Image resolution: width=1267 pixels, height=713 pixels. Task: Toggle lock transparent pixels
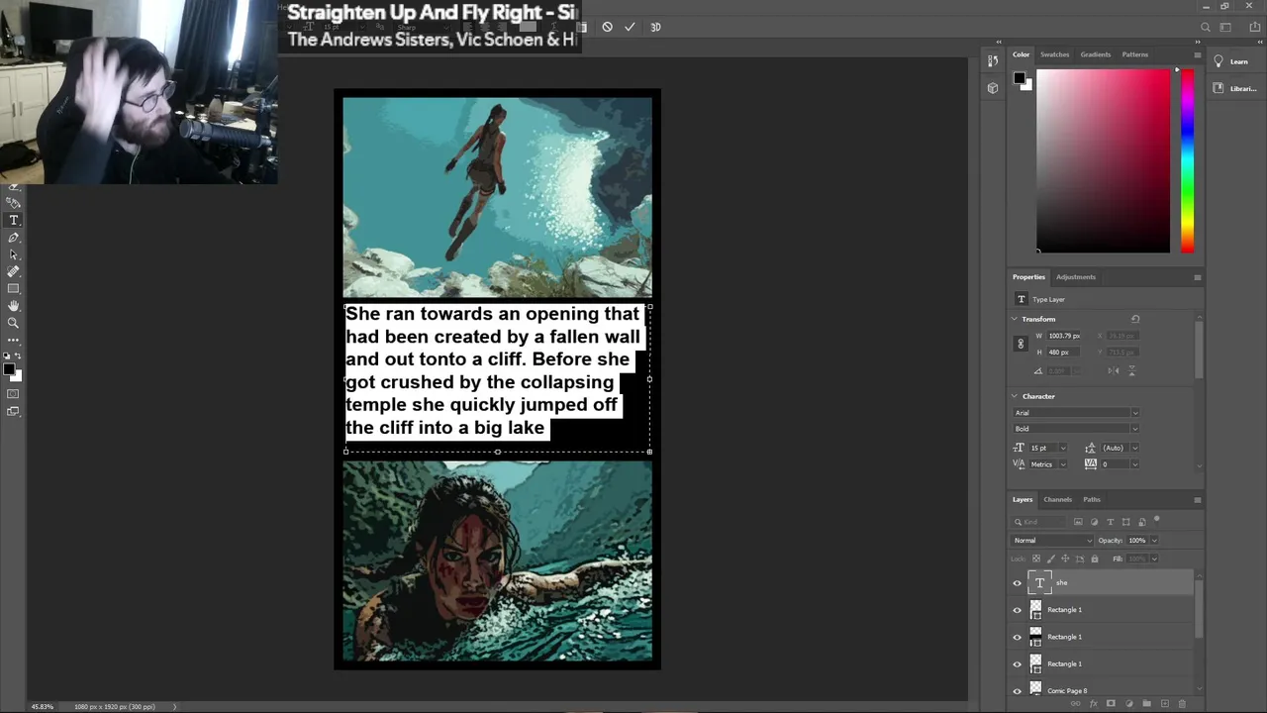[1036, 559]
